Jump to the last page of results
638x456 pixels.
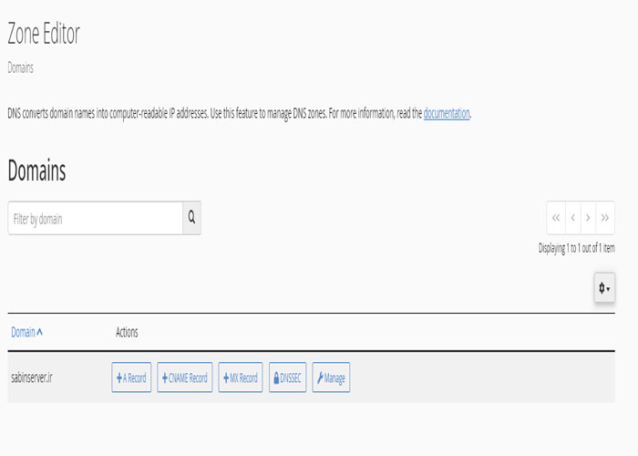pyautogui.click(x=605, y=218)
